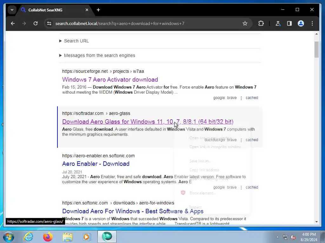Expand Messages from the search engines

tap(97, 55)
